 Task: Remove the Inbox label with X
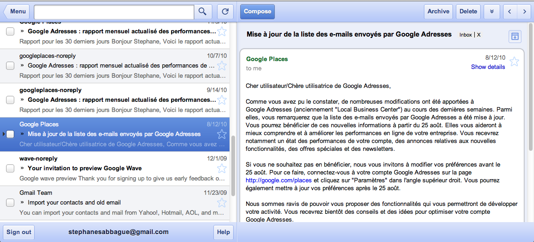click(479, 35)
